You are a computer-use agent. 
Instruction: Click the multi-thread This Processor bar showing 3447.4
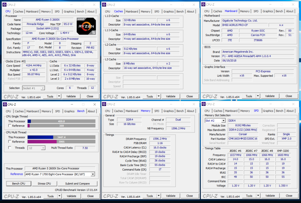pyautogui.click(x=61, y=137)
